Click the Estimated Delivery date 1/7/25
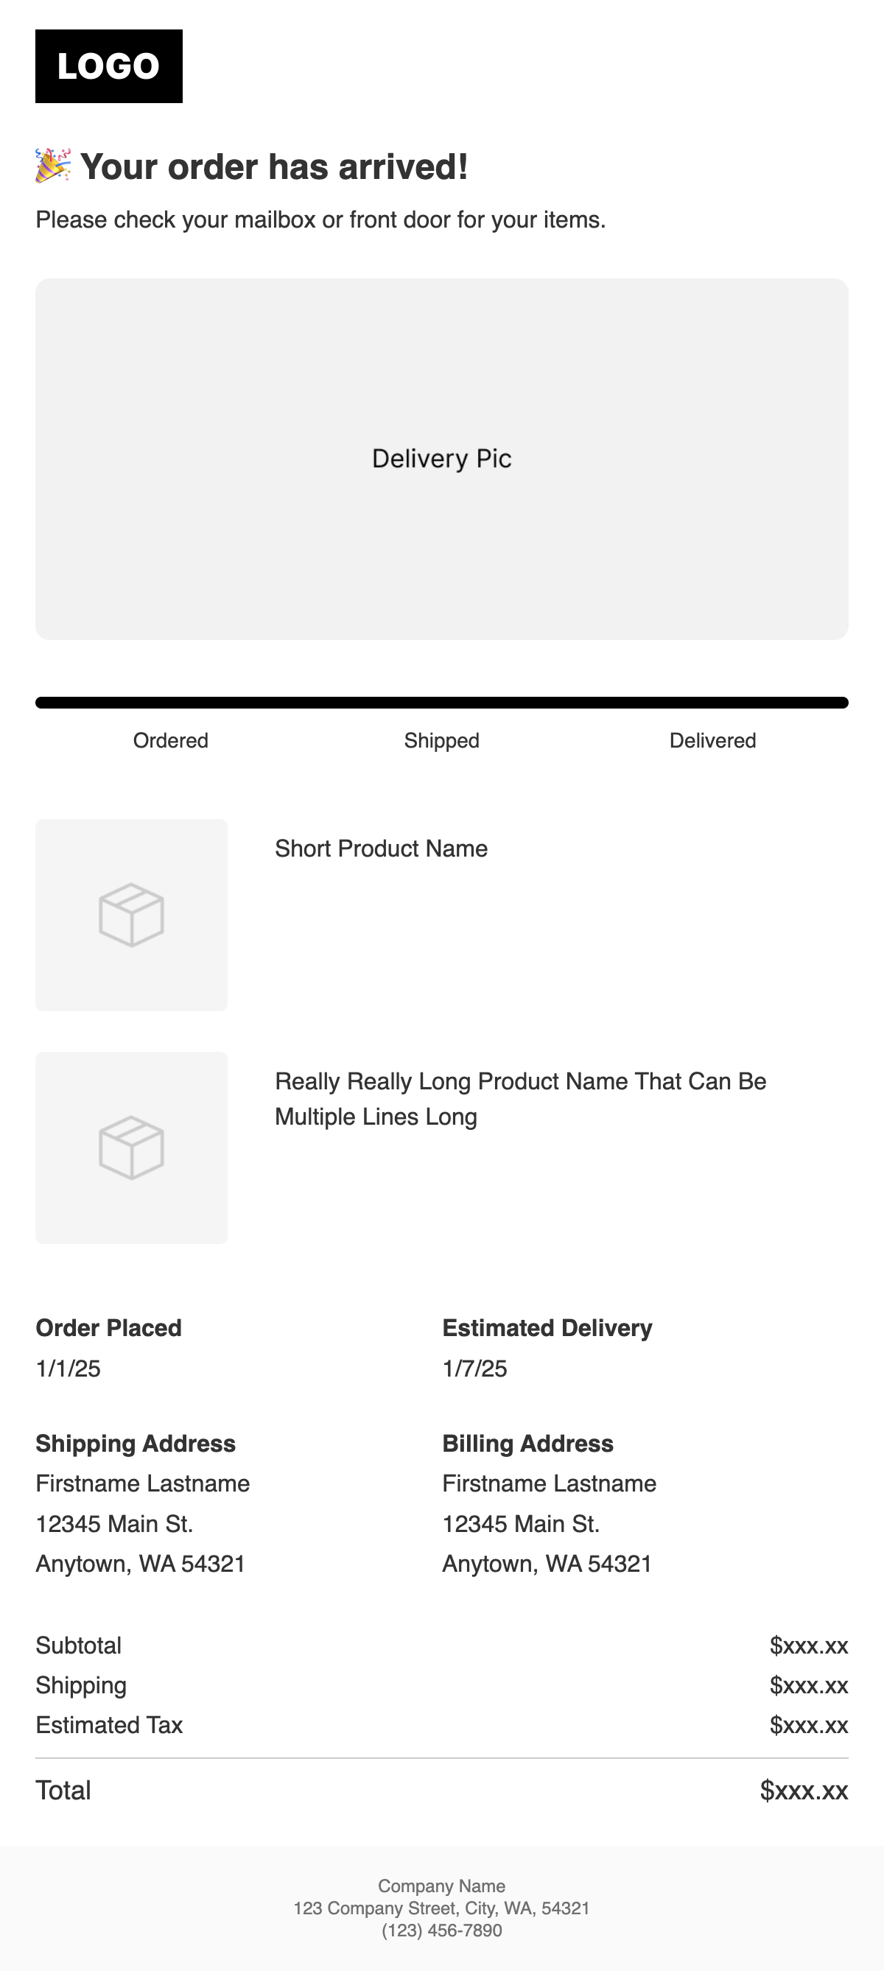The width and height of the screenshot is (884, 1971). coord(474,1368)
